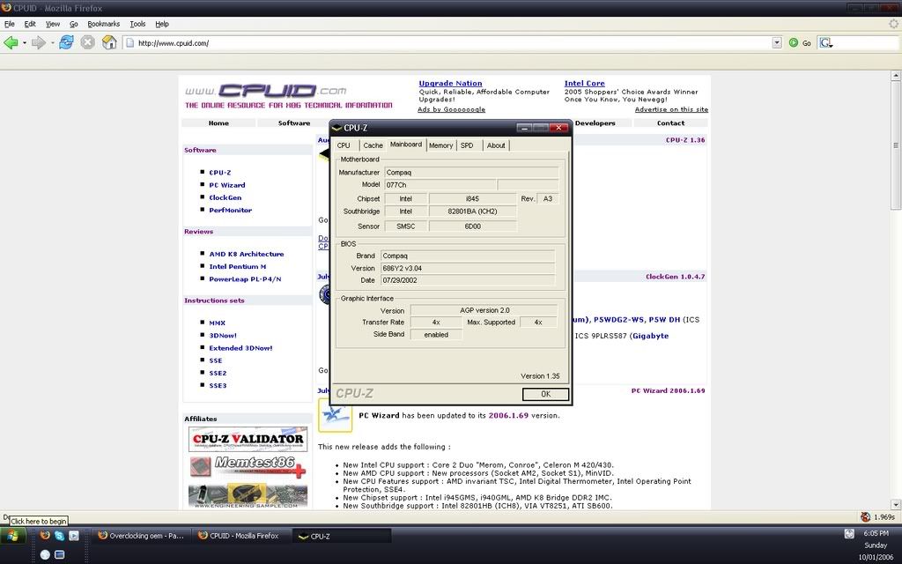Open the PC Wizard software link
The height and width of the screenshot is (564, 902).
(226, 185)
